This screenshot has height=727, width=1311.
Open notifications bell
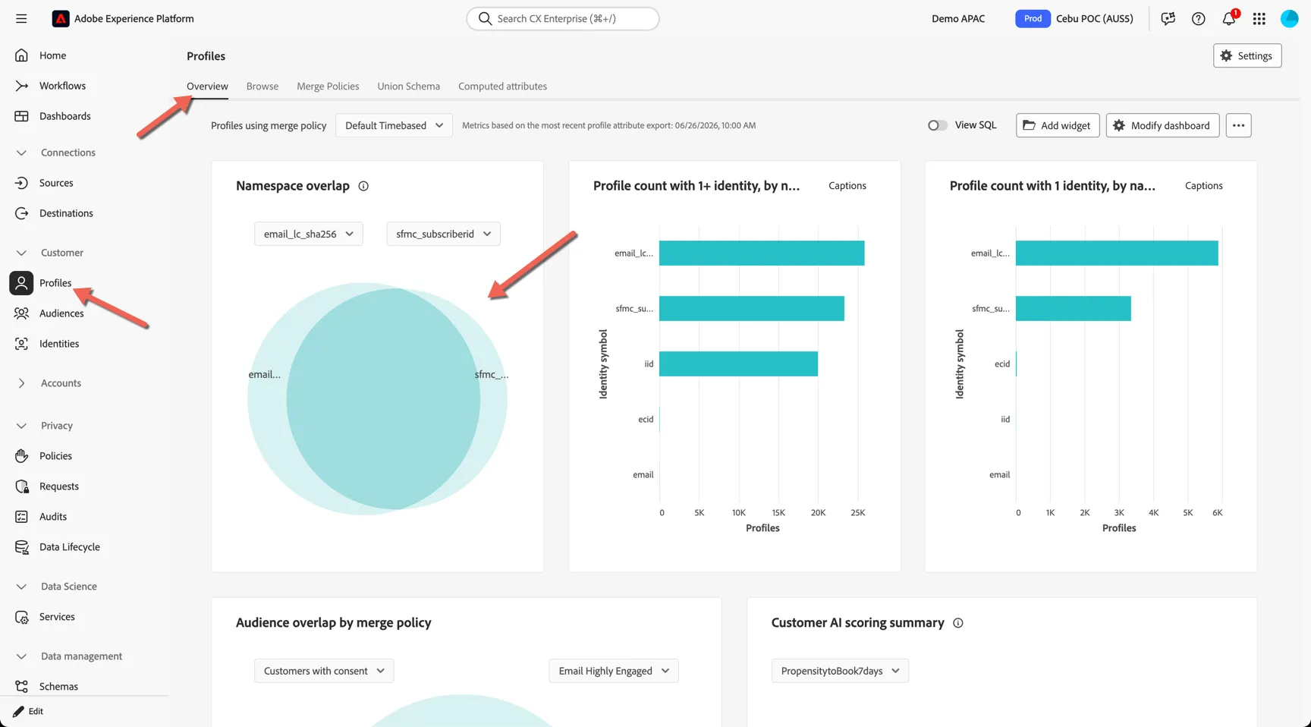[1229, 18]
